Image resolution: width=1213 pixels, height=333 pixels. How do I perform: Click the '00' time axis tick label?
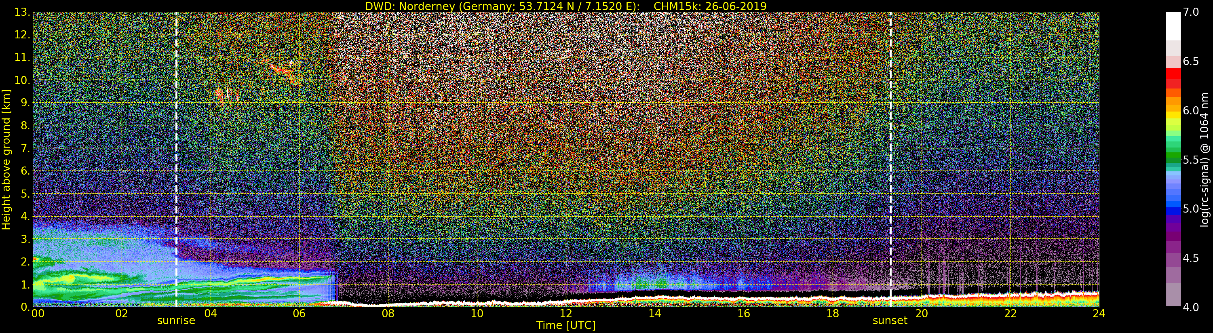(38, 313)
